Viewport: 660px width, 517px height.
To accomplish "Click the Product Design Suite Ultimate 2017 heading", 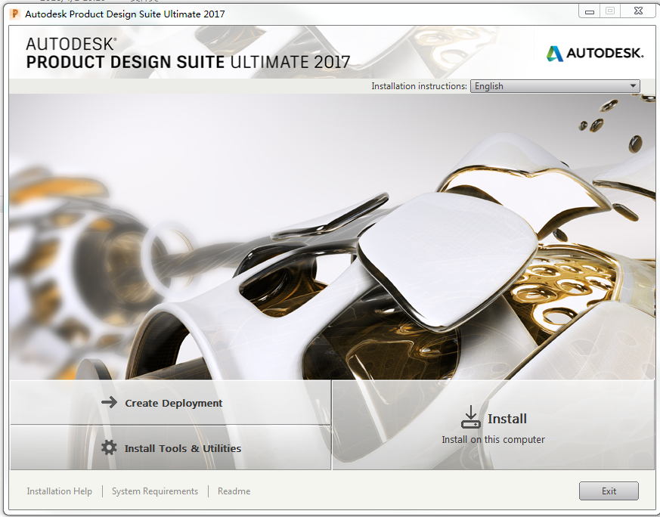I will 188,62.
